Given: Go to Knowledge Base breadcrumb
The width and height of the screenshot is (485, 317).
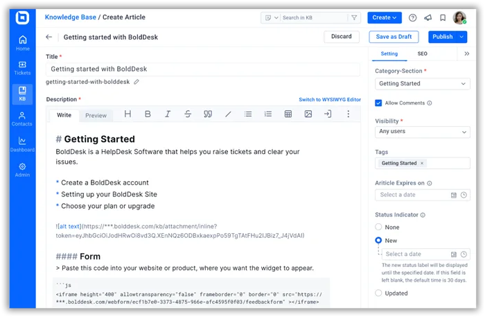Looking at the screenshot, I should (x=71, y=17).
